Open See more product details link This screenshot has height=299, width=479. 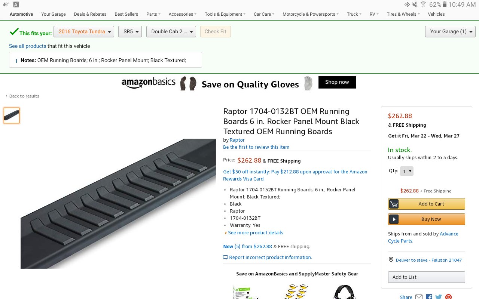[x=256, y=232]
